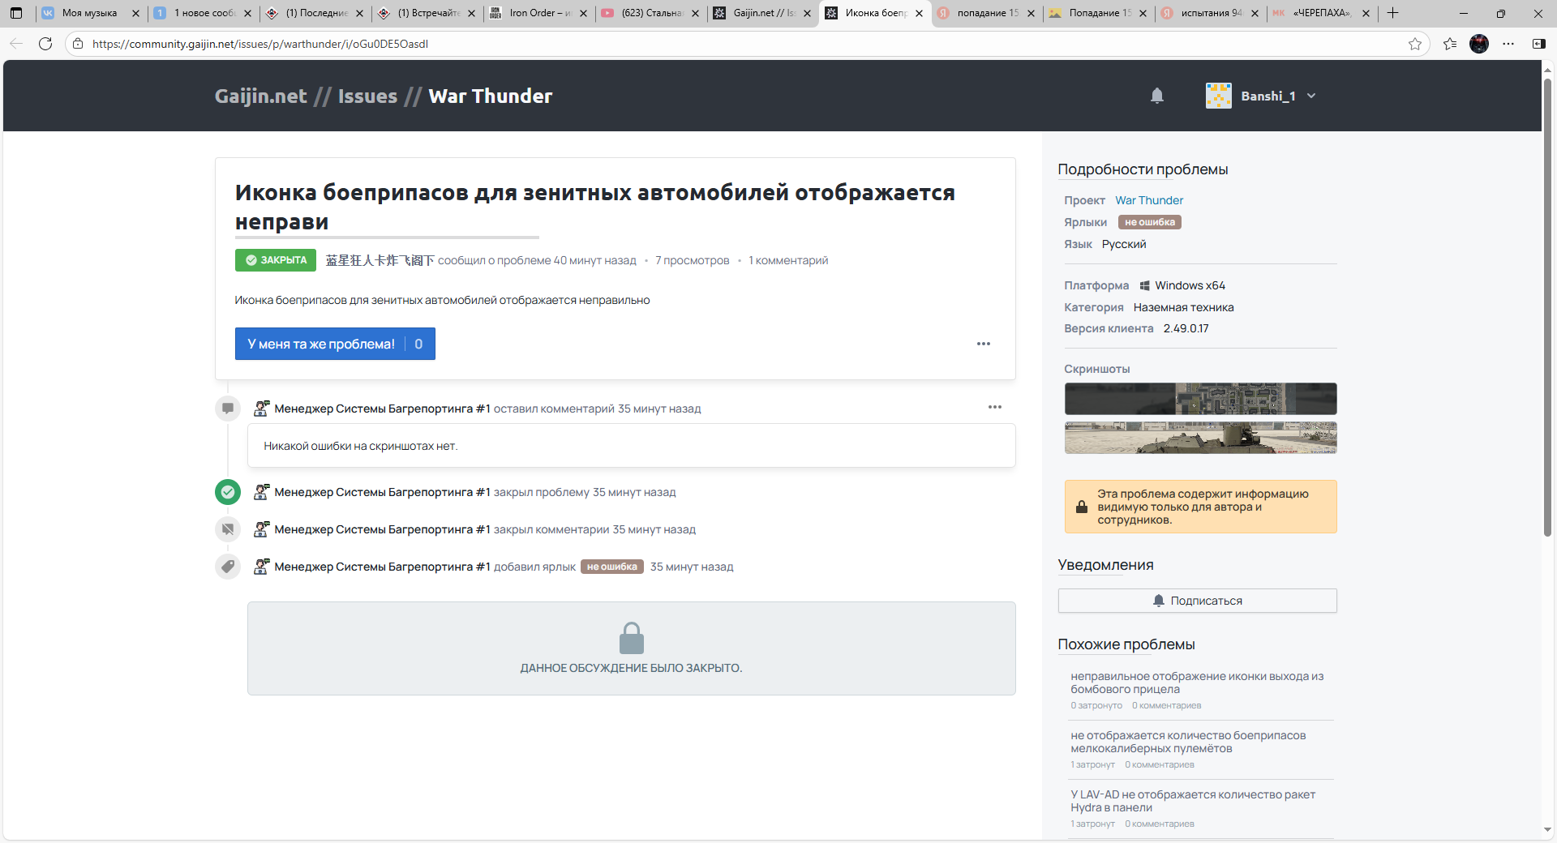This screenshot has height=843, width=1557.
Task: Click the lock icon in closed discussion box
Action: tap(632, 638)
